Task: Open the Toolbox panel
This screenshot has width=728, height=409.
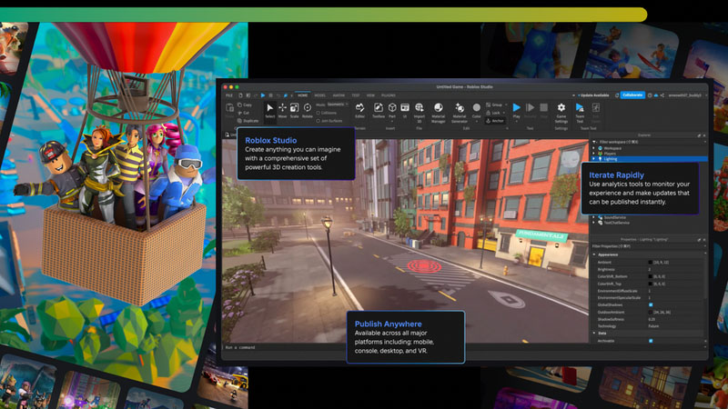Action: pos(379,110)
